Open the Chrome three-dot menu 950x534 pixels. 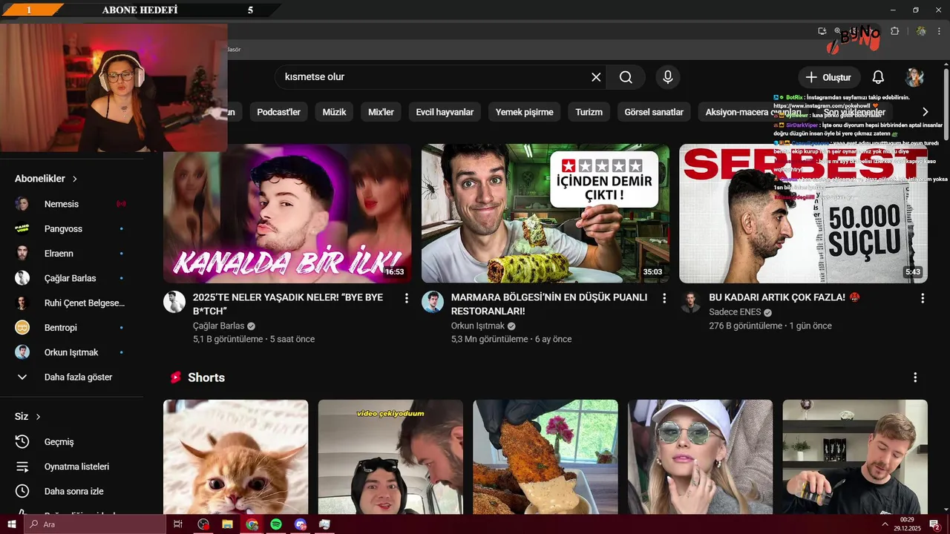(939, 31)
